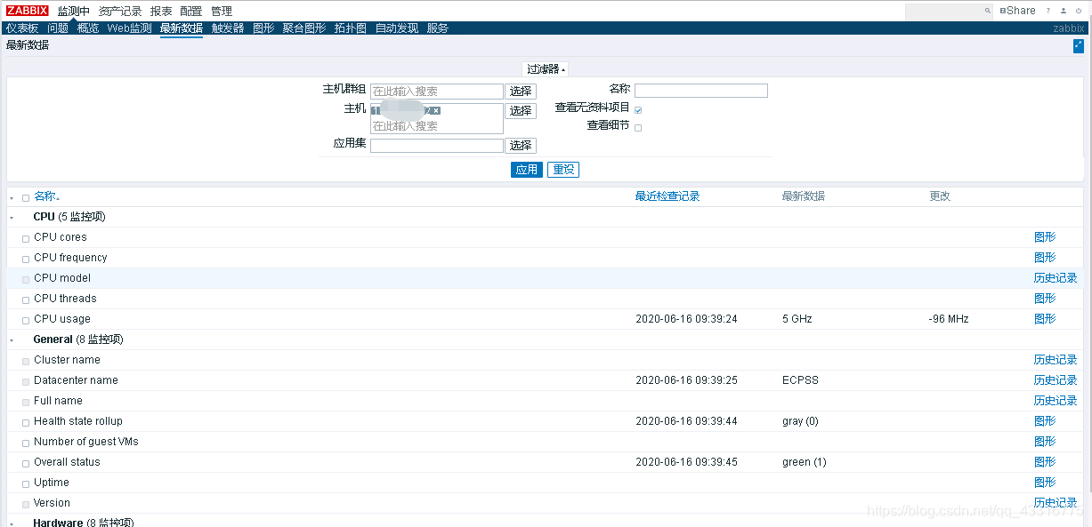Uncheck the 查看无资料项目 checkbox
This screenshot has height=527, width=1092.
[x=638, y=110]
